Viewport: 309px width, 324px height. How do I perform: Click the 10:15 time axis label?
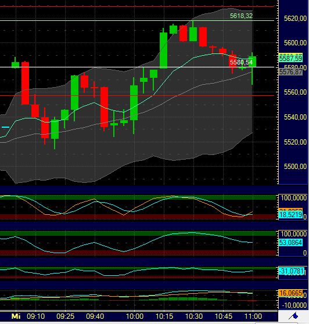coord(164,316)
